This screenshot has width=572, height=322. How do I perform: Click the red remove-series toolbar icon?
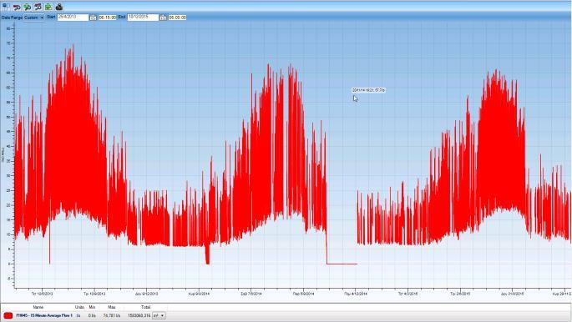17,7
